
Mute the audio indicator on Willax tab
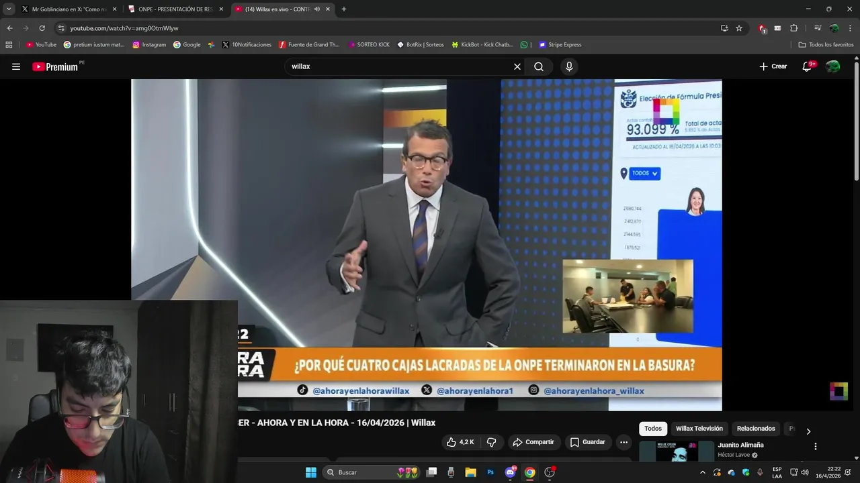(317, 9)
